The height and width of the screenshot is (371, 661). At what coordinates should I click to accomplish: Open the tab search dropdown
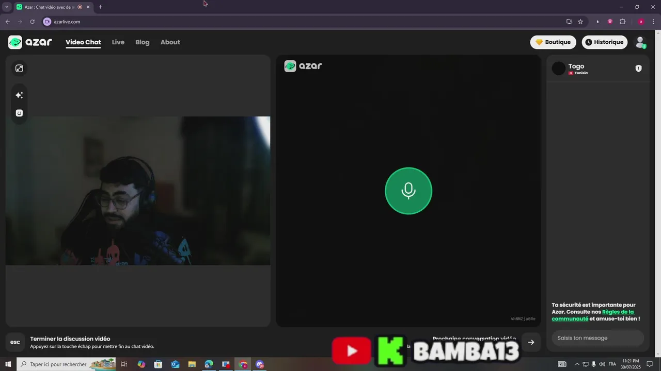7,7
